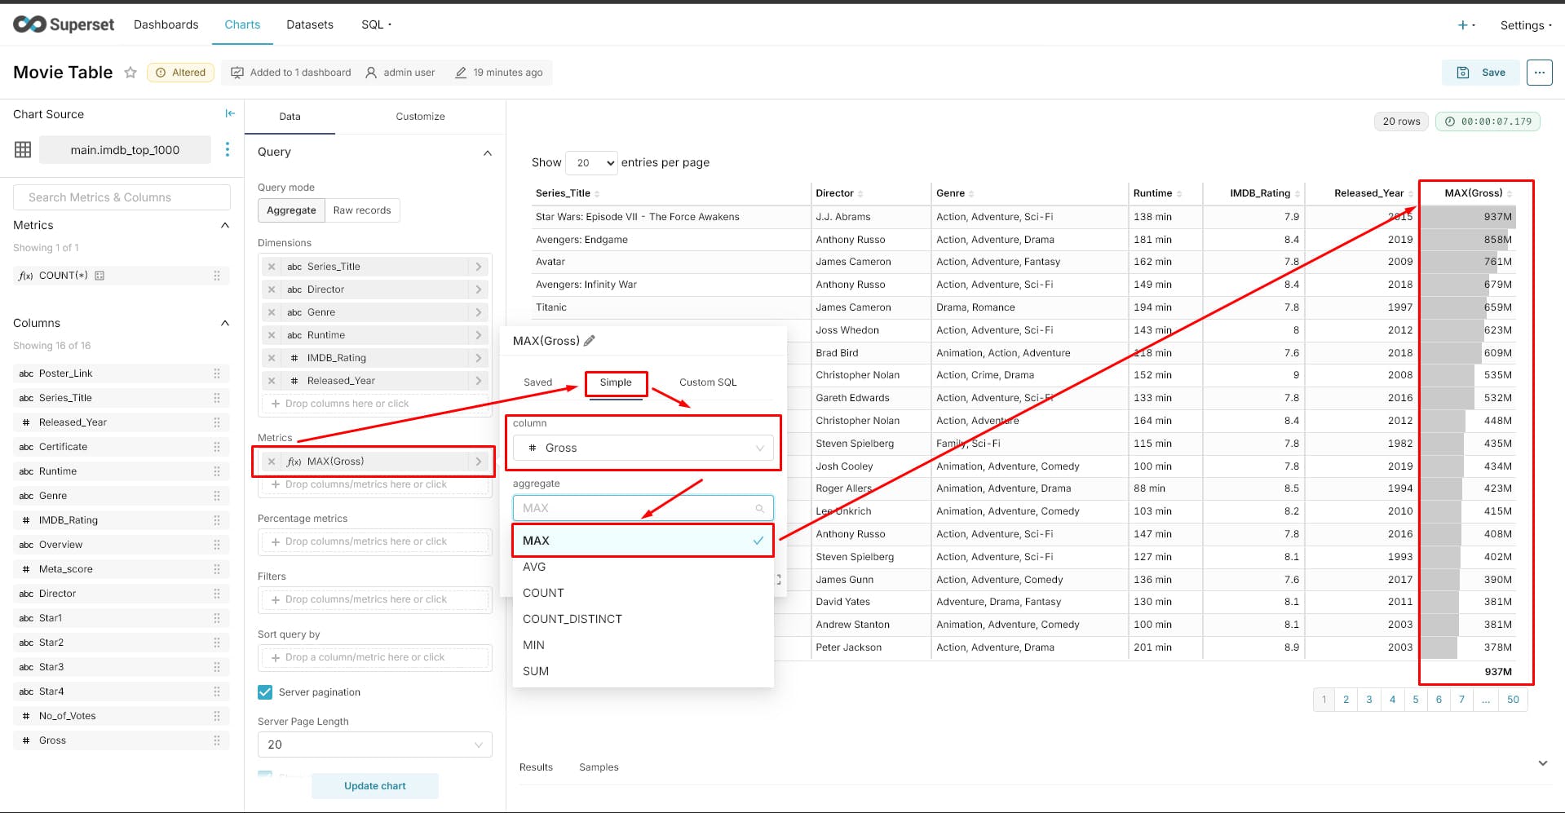Click the Update chart button
Screen dimensions: 1565x813
pos(374,786)
